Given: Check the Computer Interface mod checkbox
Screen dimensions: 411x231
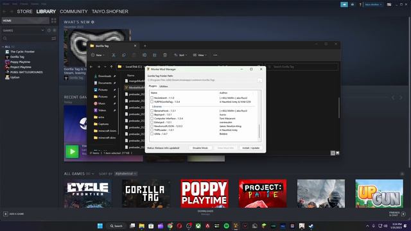Looking at the screenshot, I should (x=152, y=118).
